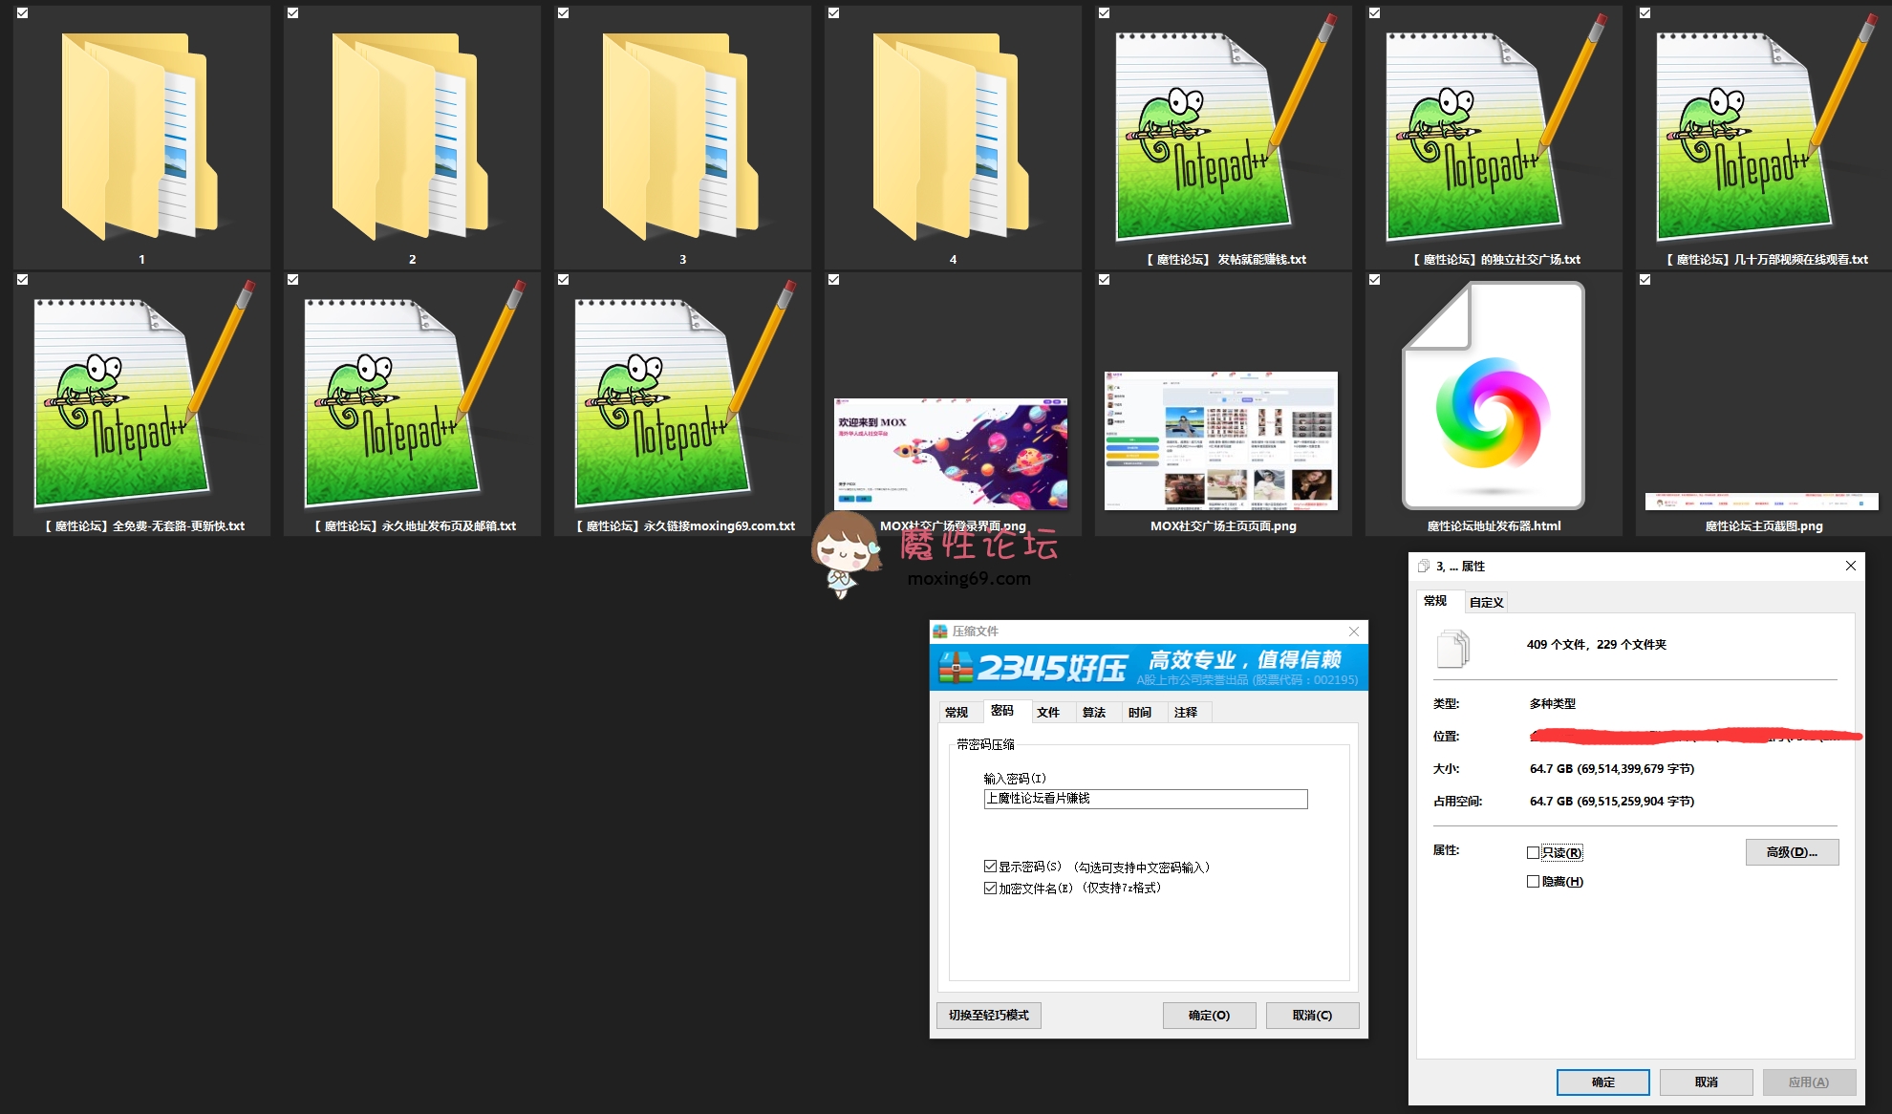
Task: Enable the 隐藏(H) attribute checkbox
Action: pos(1534,882)
